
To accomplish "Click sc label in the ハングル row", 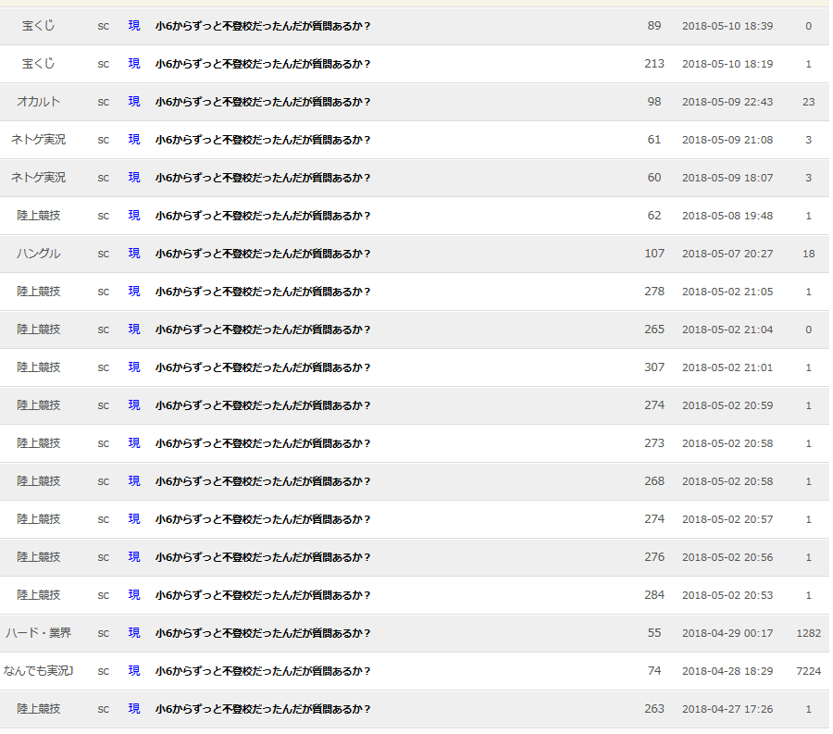I will [103, 254].
